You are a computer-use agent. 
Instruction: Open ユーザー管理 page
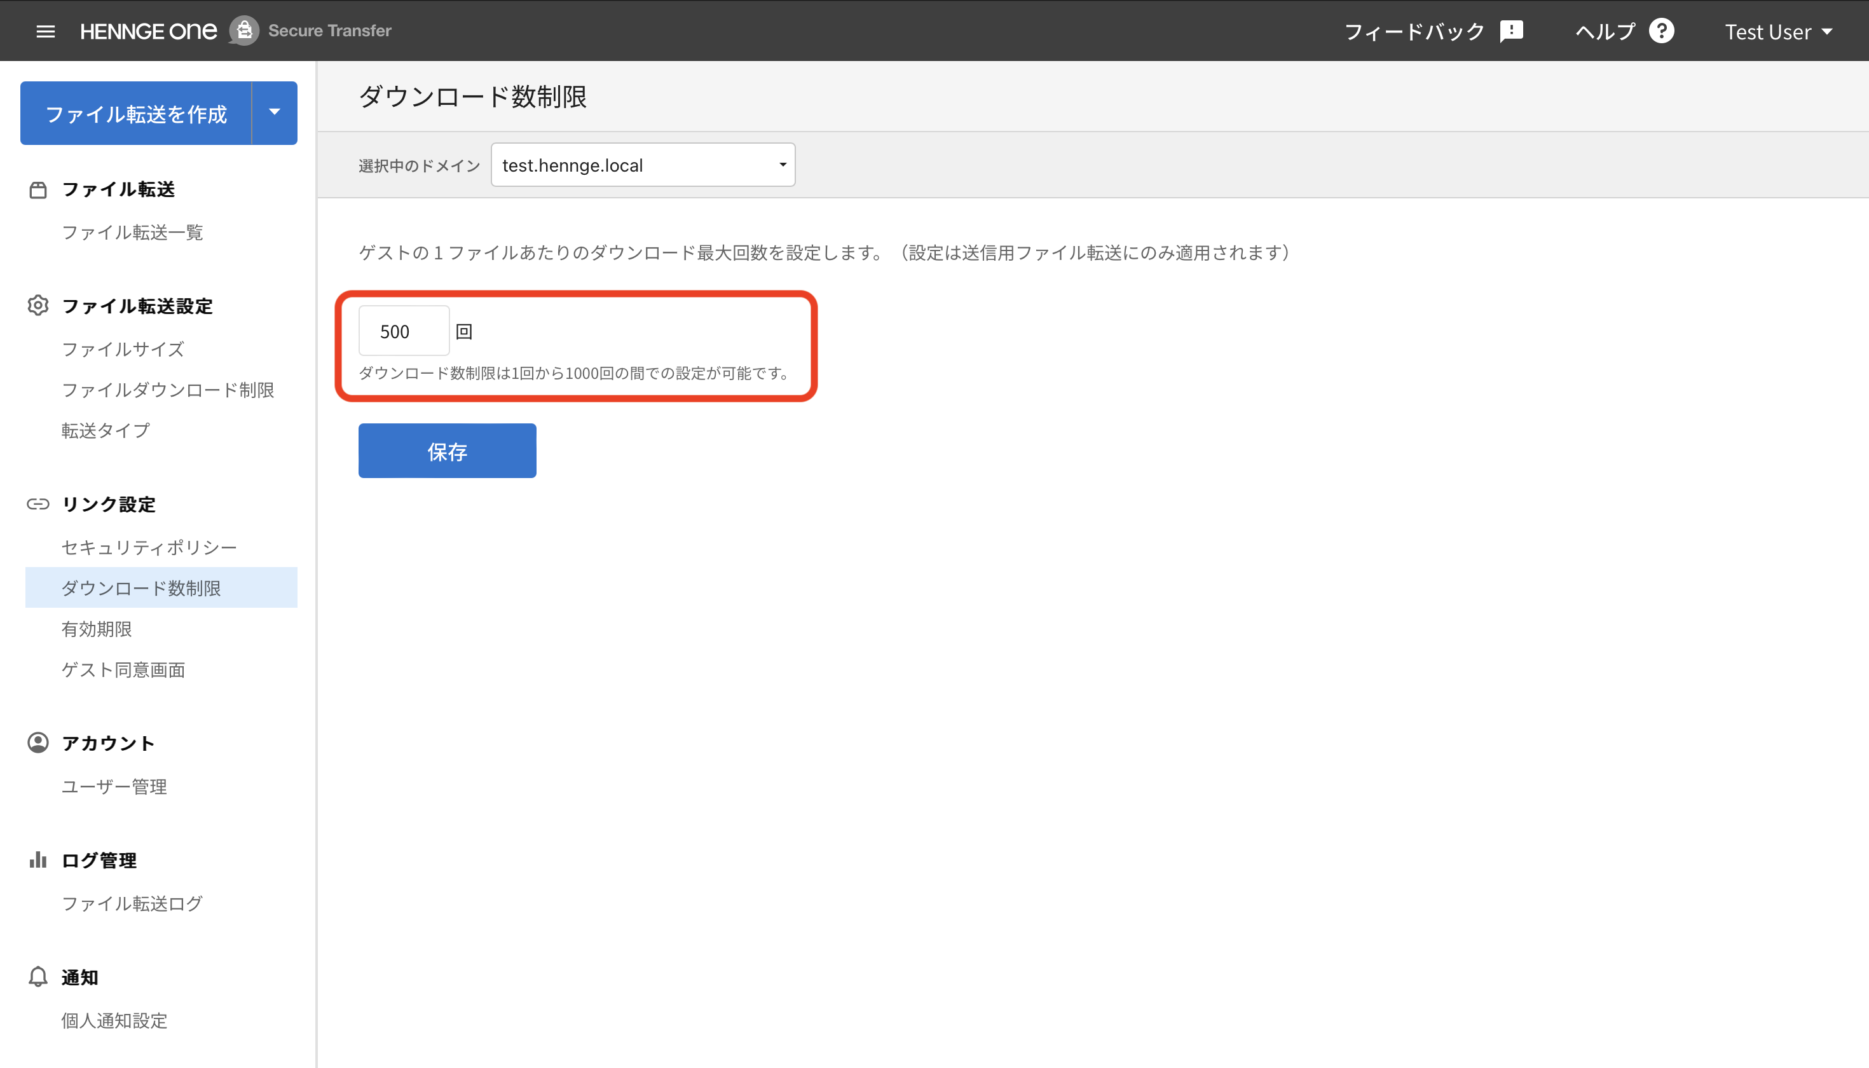pyautogui.click(x=114, y=786)
